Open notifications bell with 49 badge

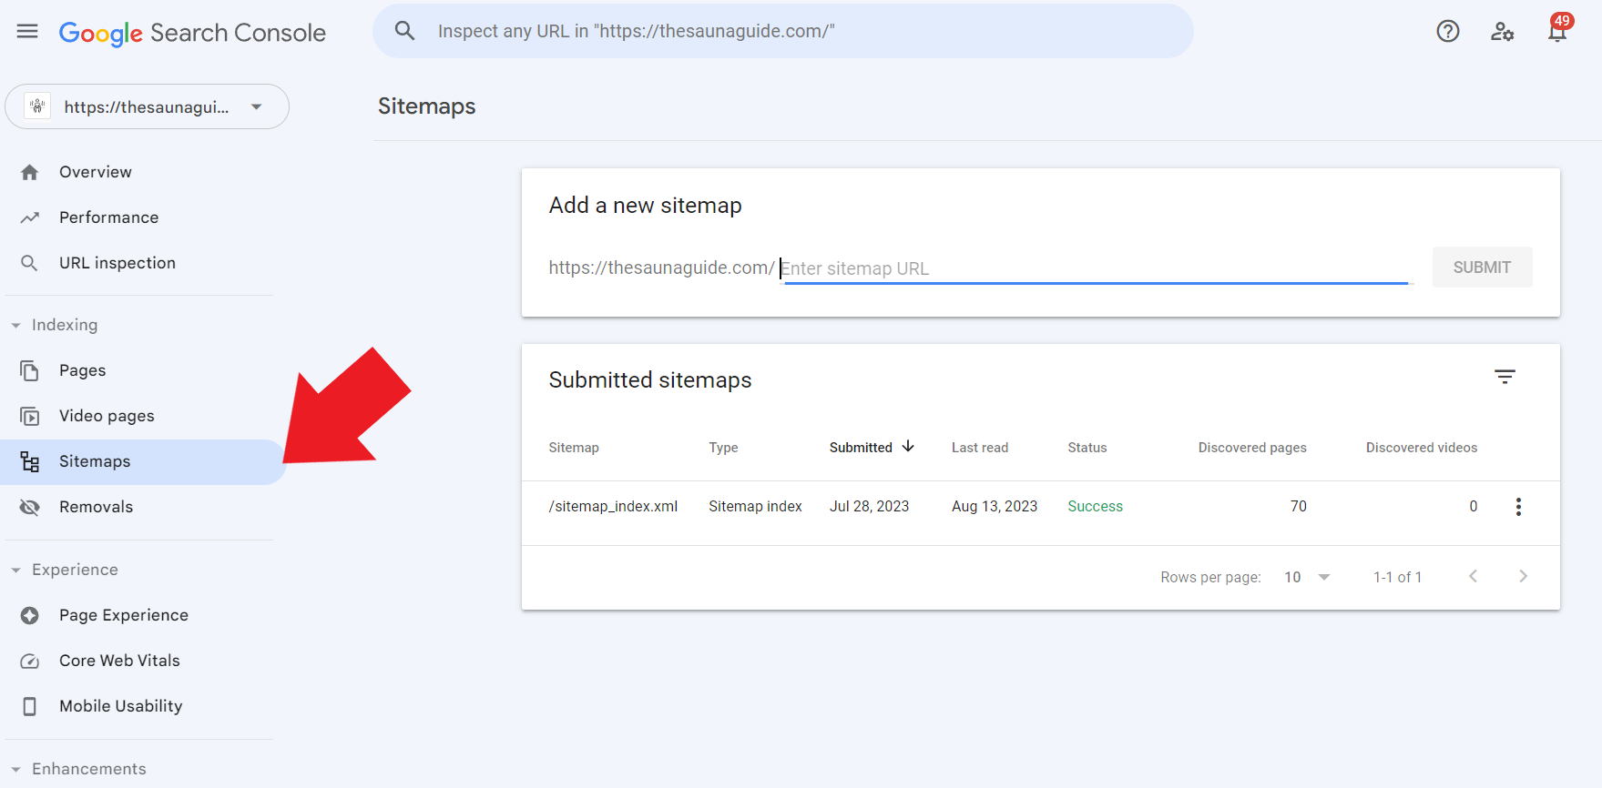tap(1558, 29)
